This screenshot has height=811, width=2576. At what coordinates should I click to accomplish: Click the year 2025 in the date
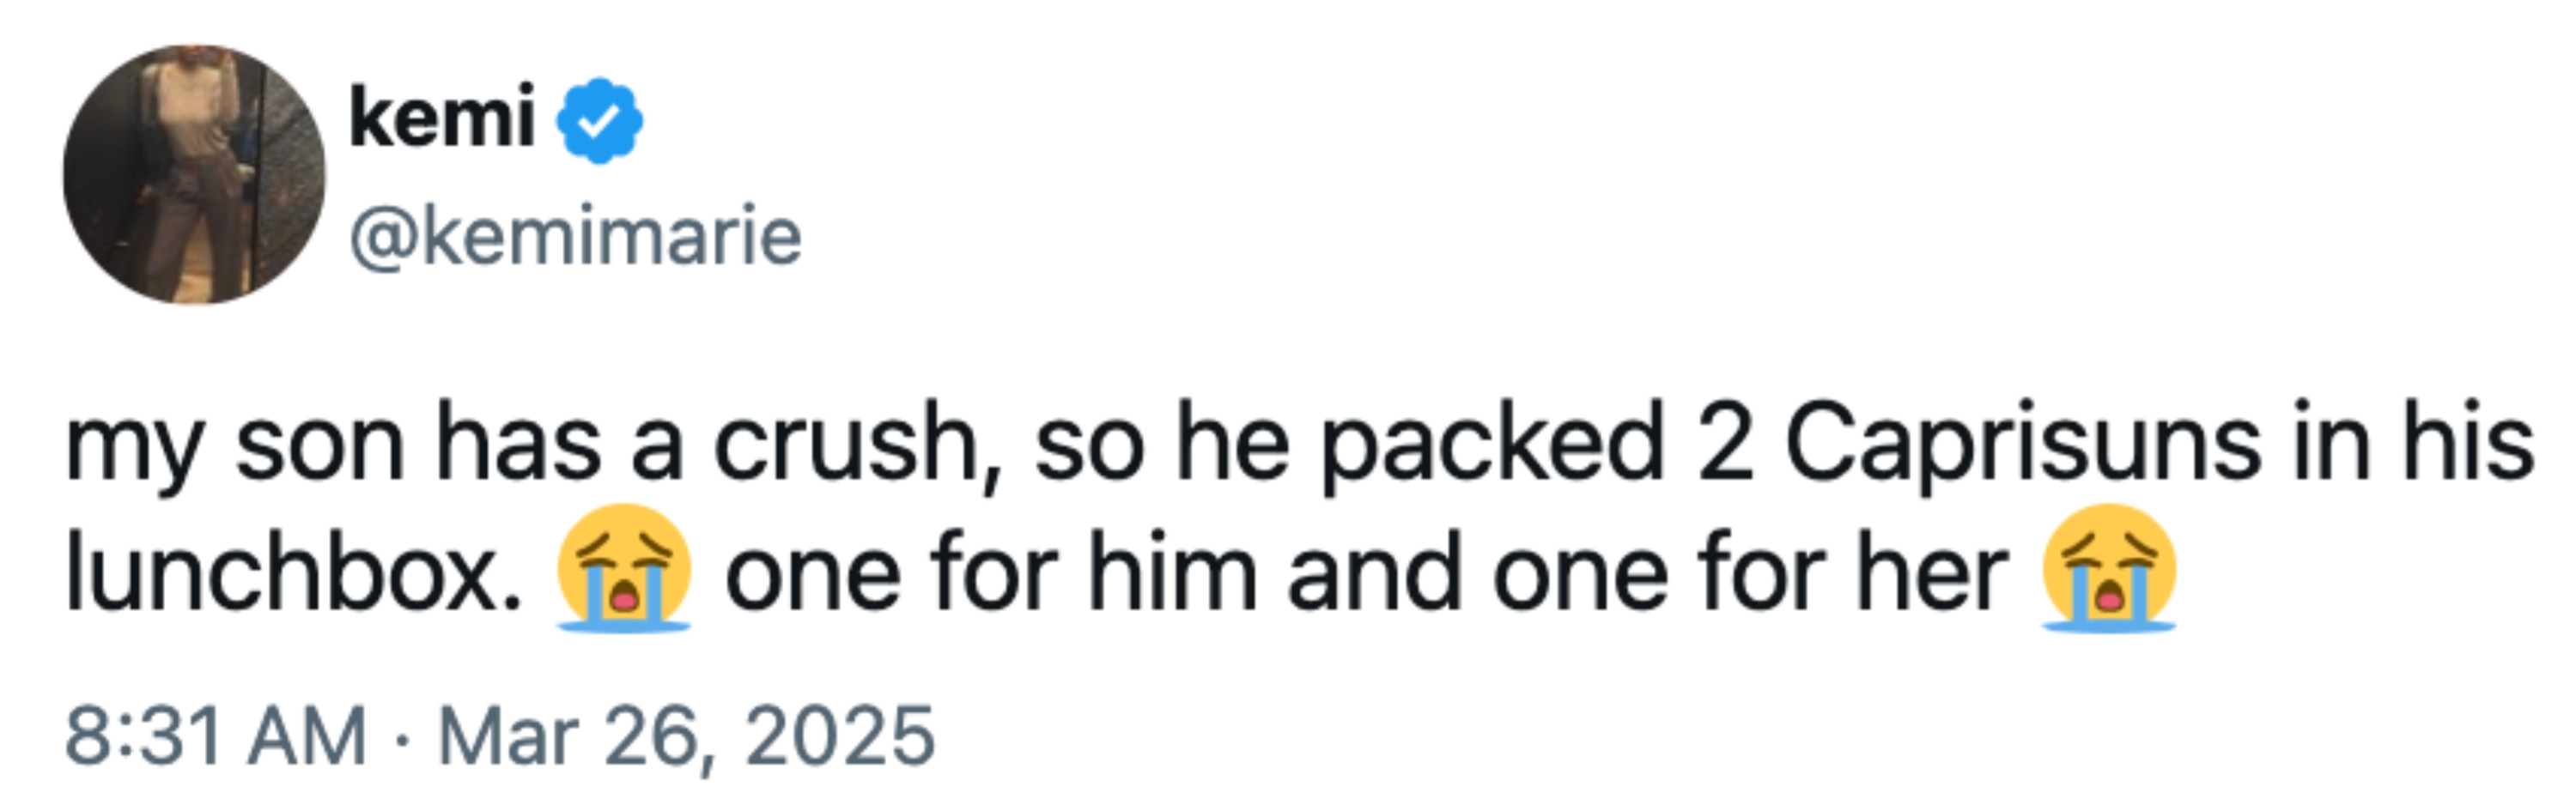840,737
